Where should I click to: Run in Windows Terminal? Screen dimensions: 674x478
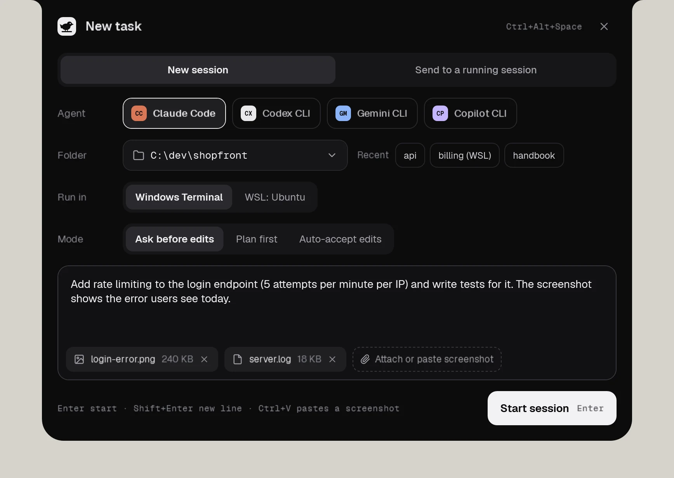click(x=179, y=197)
